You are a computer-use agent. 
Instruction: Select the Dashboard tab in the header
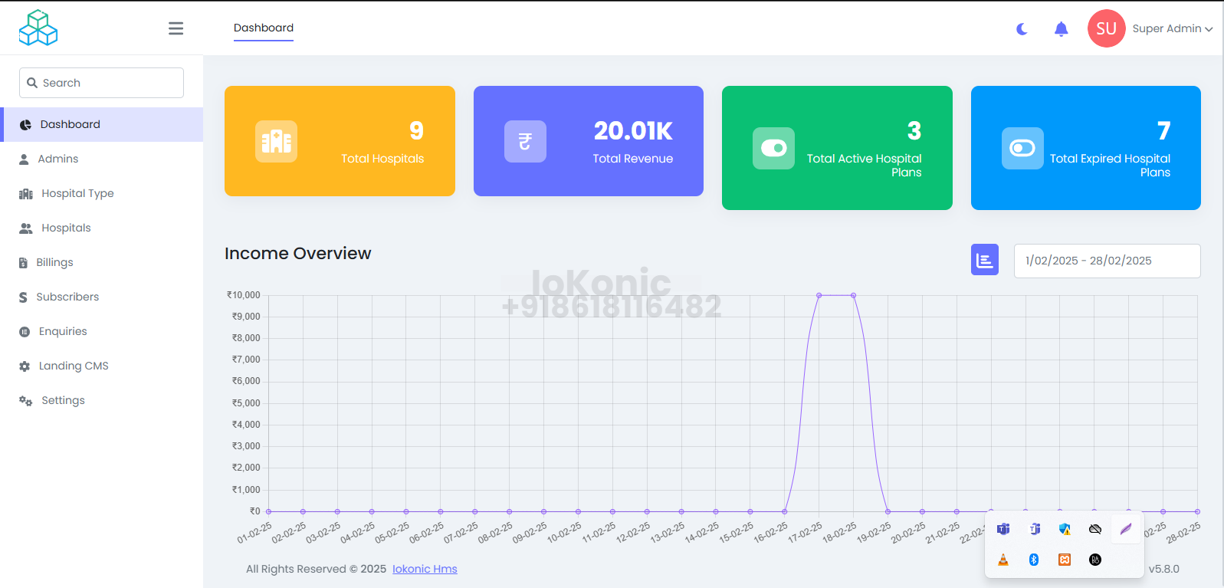point(263,28)
